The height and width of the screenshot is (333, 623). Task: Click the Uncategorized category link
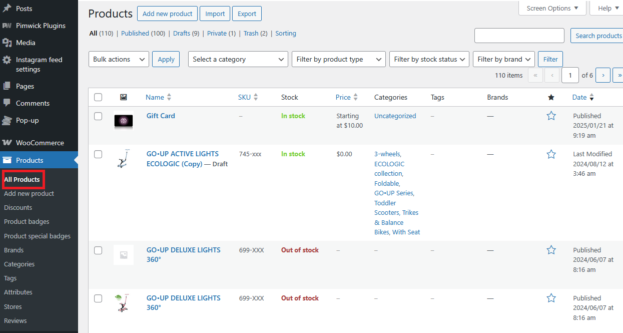click(395, 116)
